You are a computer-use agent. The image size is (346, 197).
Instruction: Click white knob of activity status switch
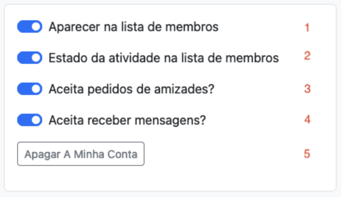[x=36, y=58]
